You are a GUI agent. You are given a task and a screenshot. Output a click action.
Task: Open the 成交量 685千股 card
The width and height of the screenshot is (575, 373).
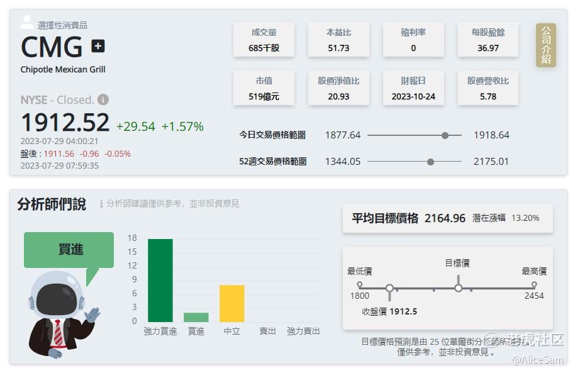(x=264, y=40)
